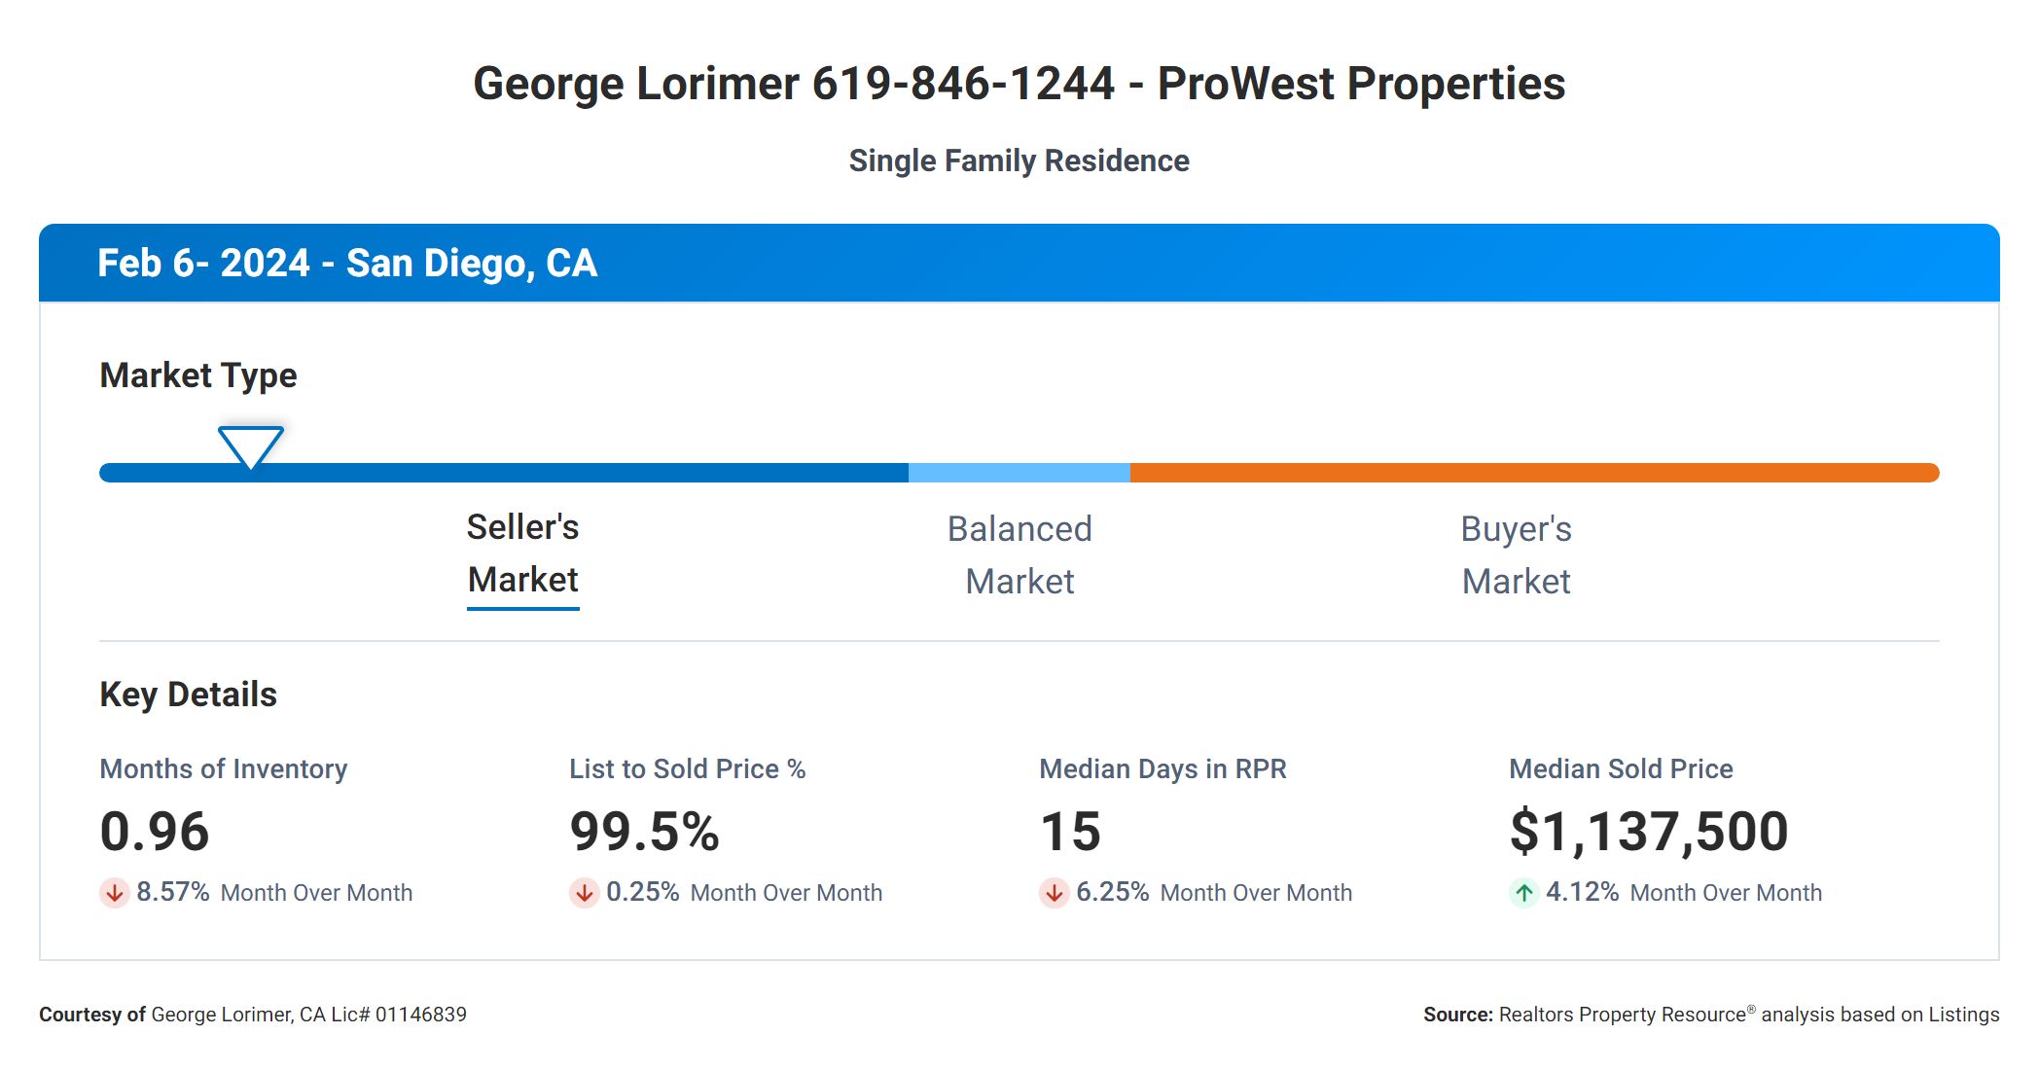The width and height of the screenshot is (2039, 1070).
Task: Select the Balanced Market label
Action: click(x=1019, y=555)
